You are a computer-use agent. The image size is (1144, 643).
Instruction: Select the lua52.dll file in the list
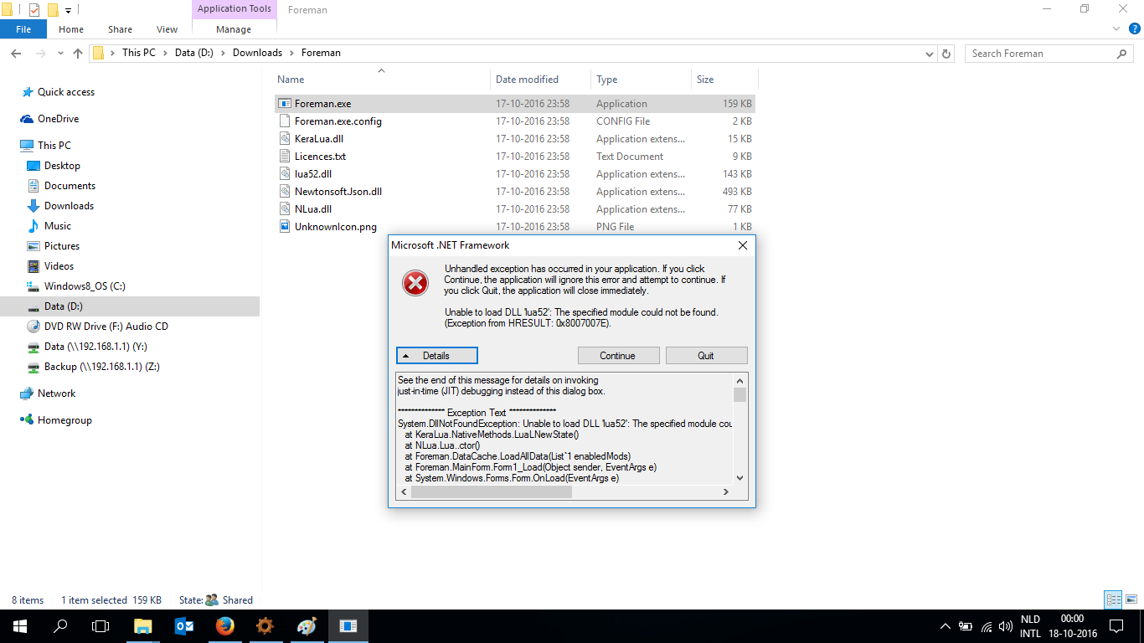coord(313,174)
